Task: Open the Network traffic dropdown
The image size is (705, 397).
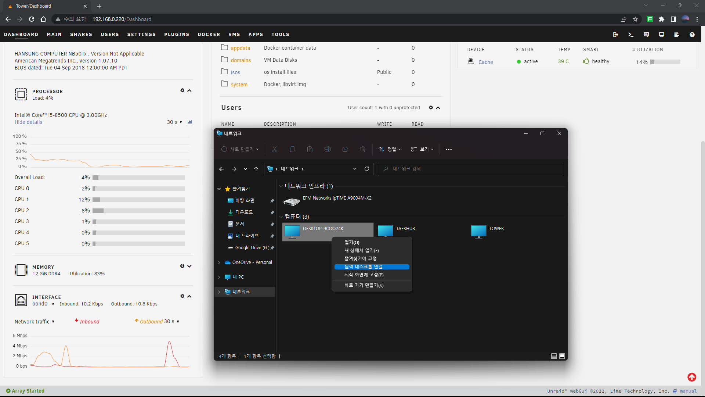Action: pyautogui.click(x=35, y=322)
